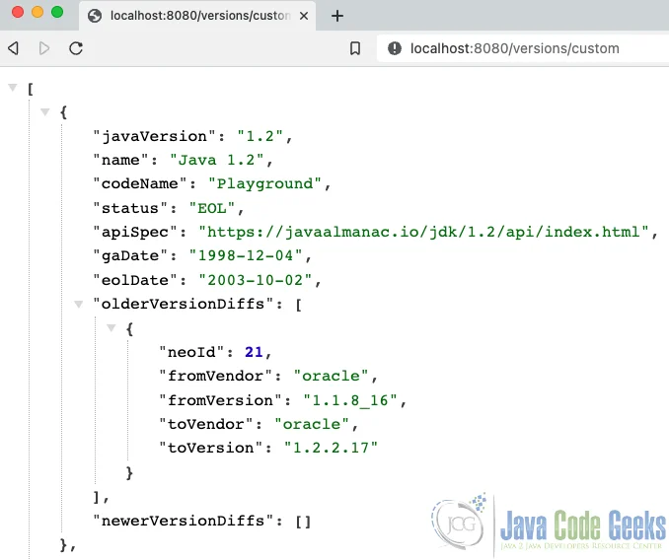669x560 pixels.
Task: Select the localhost:8080/versions/custom tab
Action: [197, 16]
